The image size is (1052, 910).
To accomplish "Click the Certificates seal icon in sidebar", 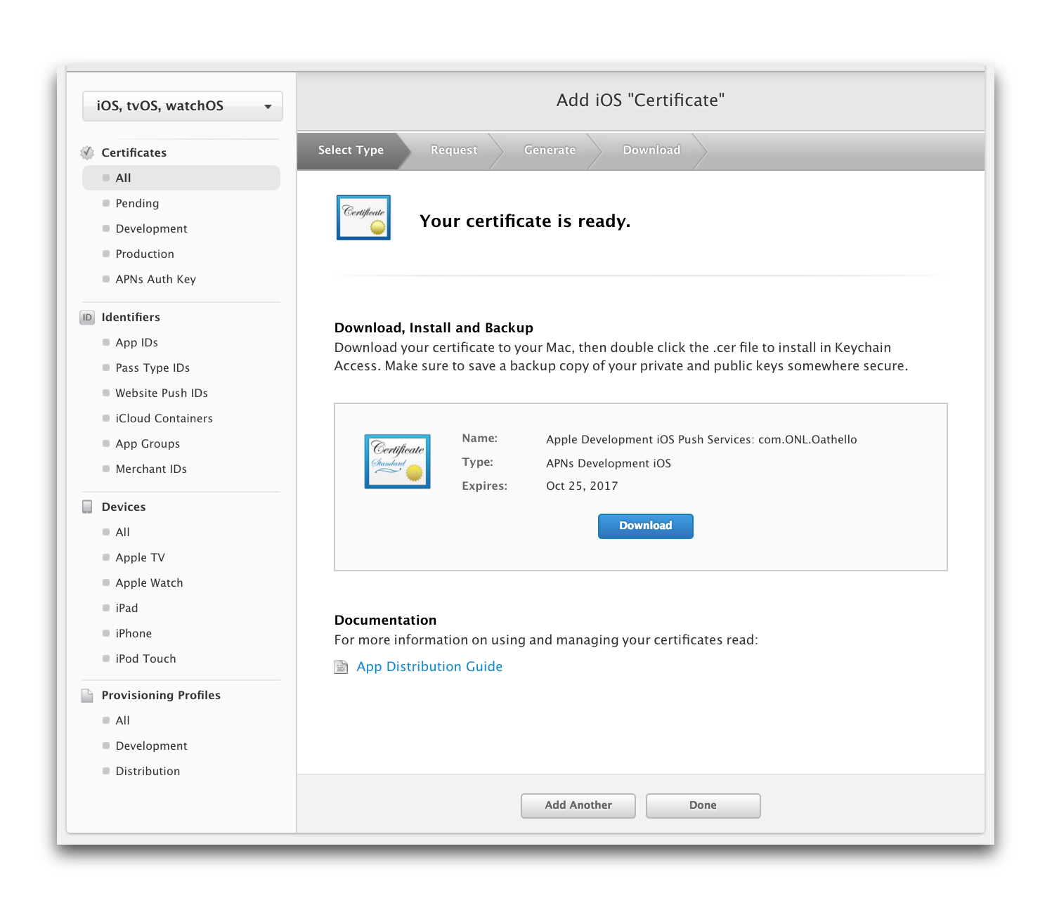I will point(87,152).
